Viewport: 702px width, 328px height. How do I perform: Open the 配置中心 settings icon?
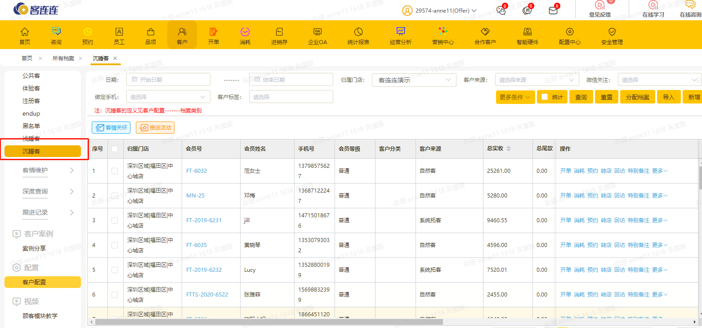click(x=570, y=32)
